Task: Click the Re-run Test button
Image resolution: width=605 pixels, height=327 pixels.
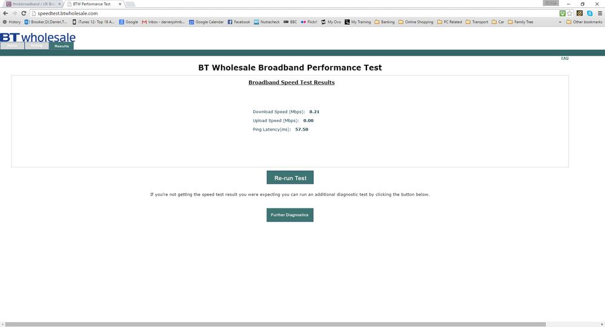Action: tap(290, 178)
